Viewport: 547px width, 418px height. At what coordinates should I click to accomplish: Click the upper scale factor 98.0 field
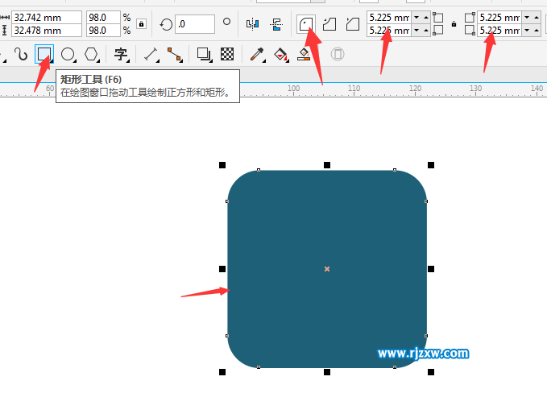click(x=103, y=18)
